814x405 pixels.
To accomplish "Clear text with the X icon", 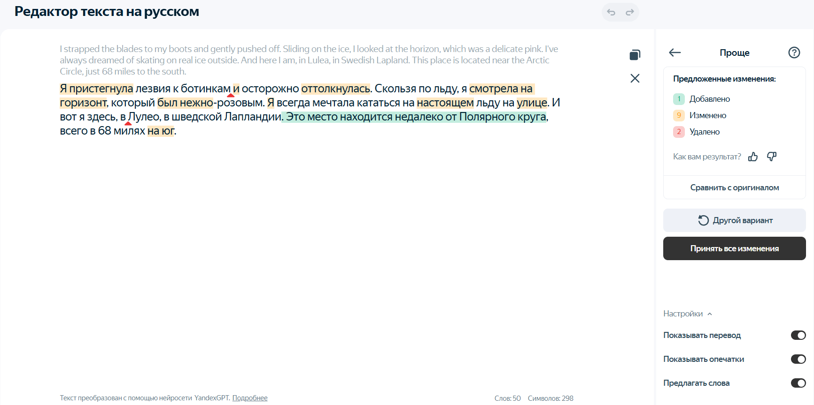I will click(635, 78).
